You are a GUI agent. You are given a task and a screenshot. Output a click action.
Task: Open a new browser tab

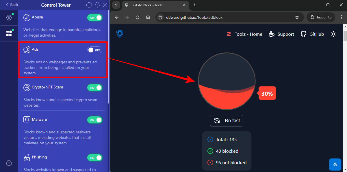pyautogui.click(x=194, y=5)
